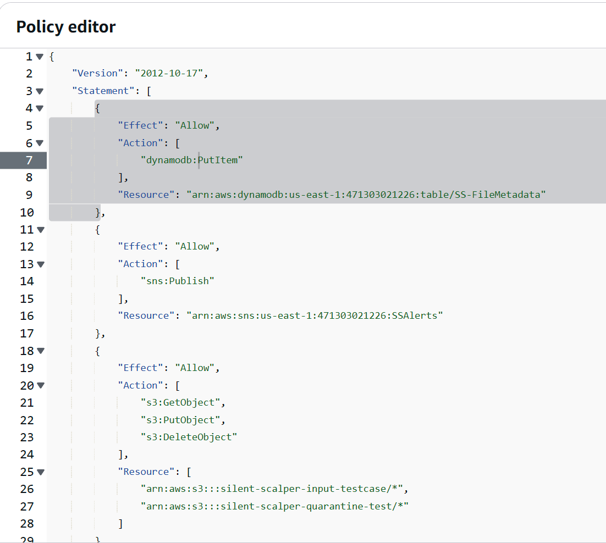Click the "Statement" key on line 3
Viewport: 606px width, 543px height.
(103, 91)
